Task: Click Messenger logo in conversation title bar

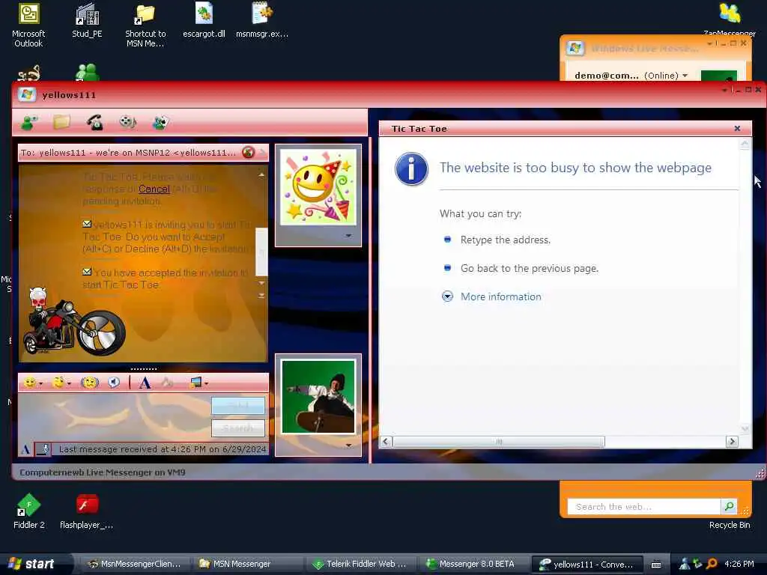Action: [27, 94]
